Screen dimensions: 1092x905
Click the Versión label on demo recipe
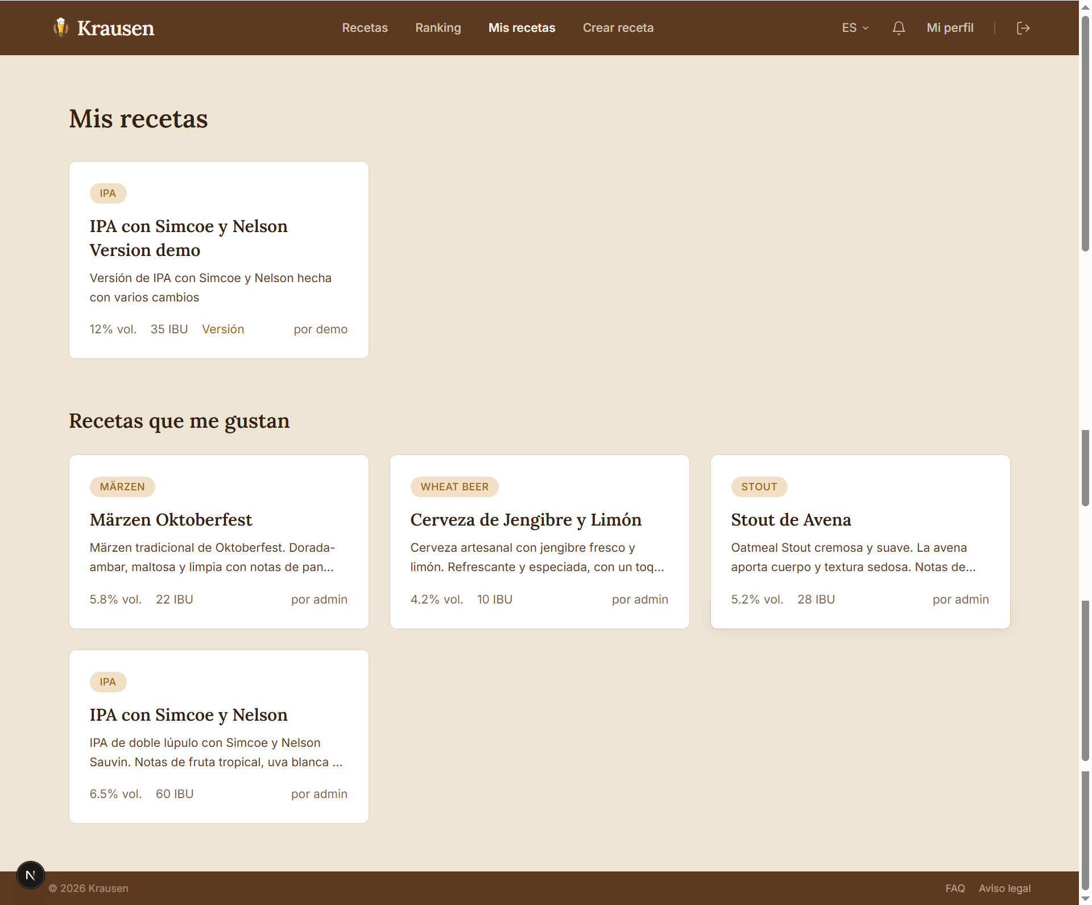(x=223, y=329)
